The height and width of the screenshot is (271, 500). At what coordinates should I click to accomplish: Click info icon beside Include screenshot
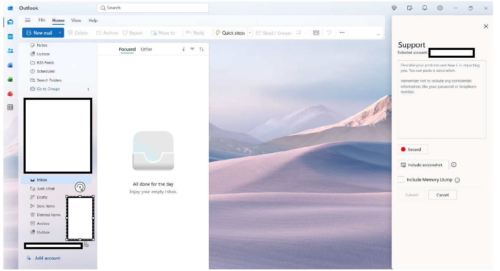tap(454, 165)
